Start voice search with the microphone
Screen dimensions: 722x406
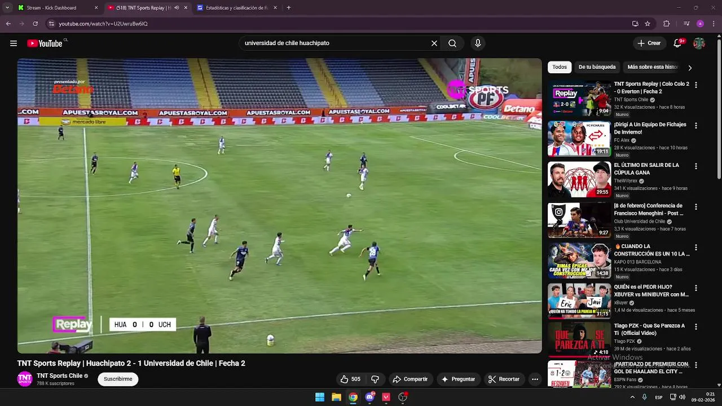pyautogui.click(x=478, y=43)
